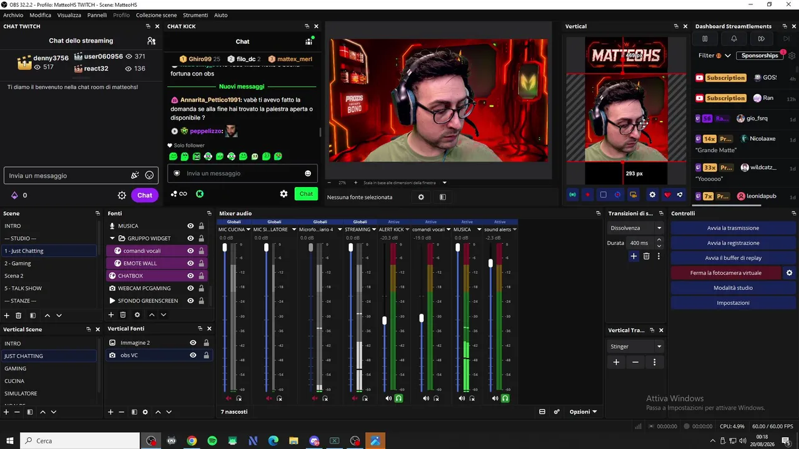Move the selected source down in Fonti
799x449 pixels.
tap(164, 315)
